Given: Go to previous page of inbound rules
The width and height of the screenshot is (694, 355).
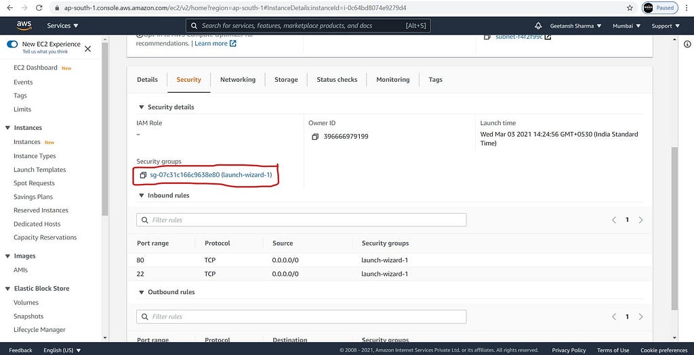Looking at the screenshot, I should [614, 220].
